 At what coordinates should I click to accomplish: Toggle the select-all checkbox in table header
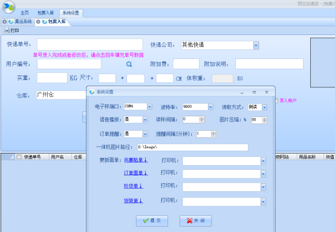point(19,157)
